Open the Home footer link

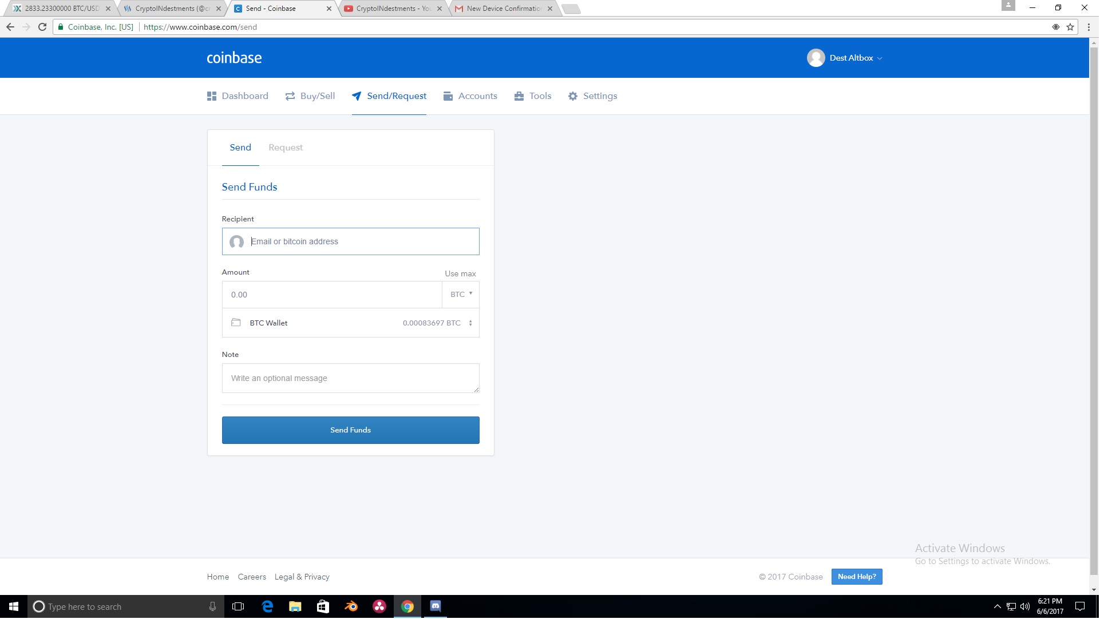tap(218, 577)
